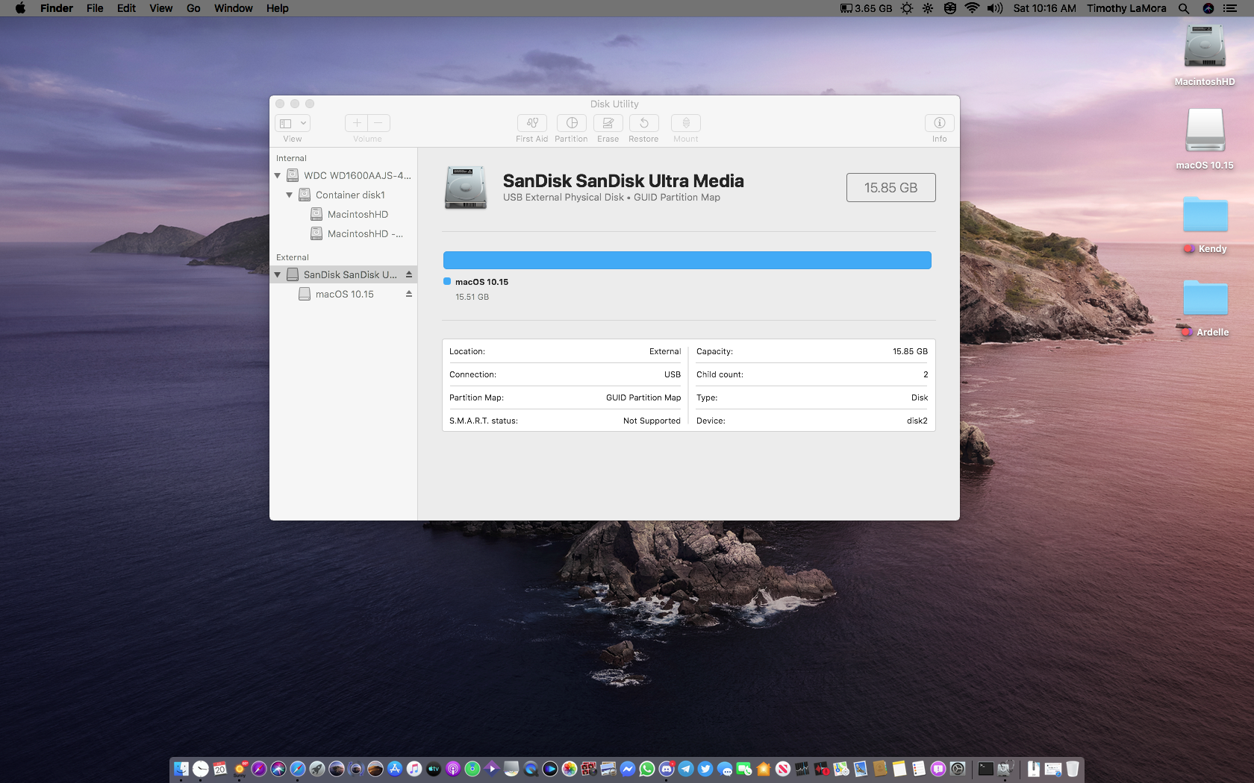Click the 'SanDisk SanDisk Ultra Media' heading

[623, 181]
